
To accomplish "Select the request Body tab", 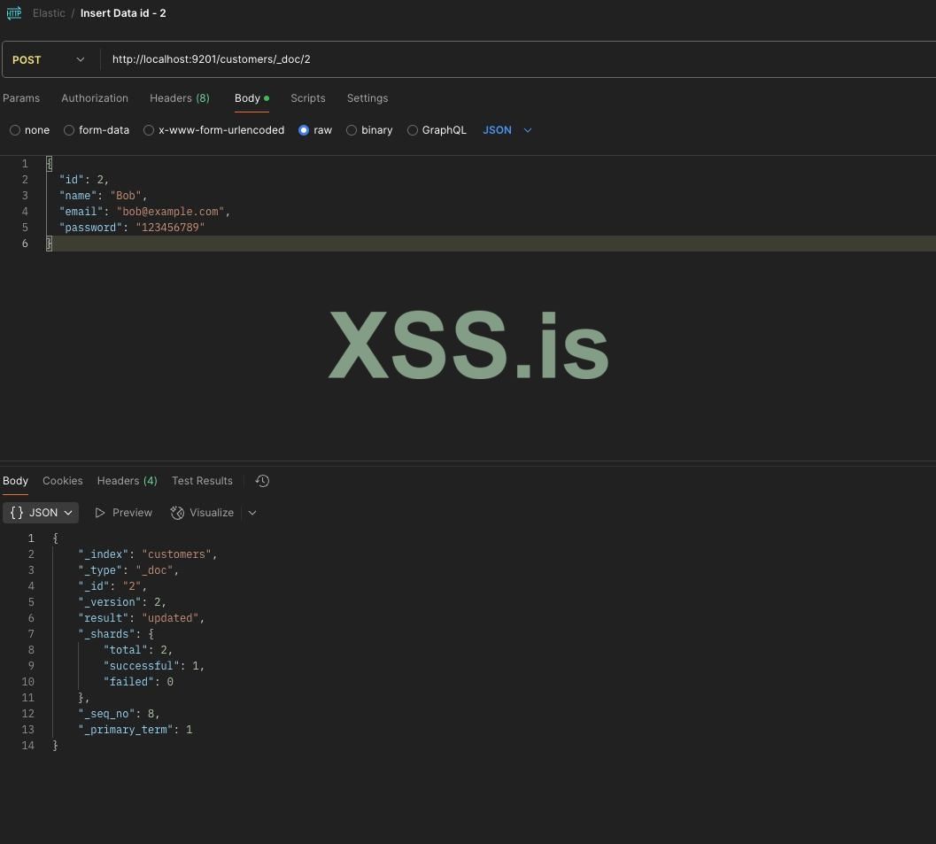I will [x=251, y=98].
